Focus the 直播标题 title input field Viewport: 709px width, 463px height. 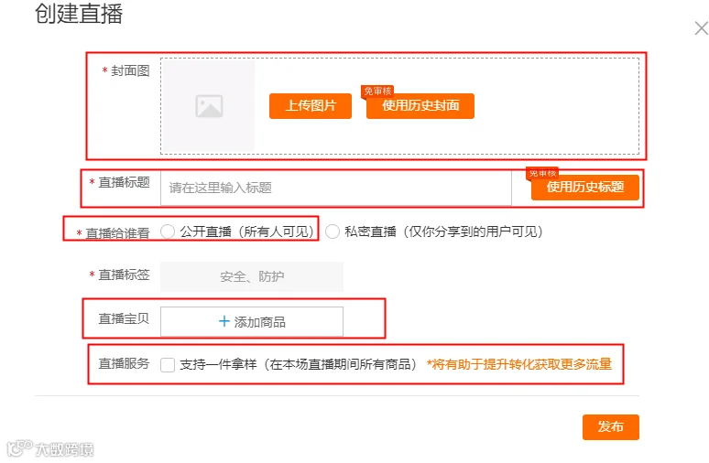tap(336, 188)
